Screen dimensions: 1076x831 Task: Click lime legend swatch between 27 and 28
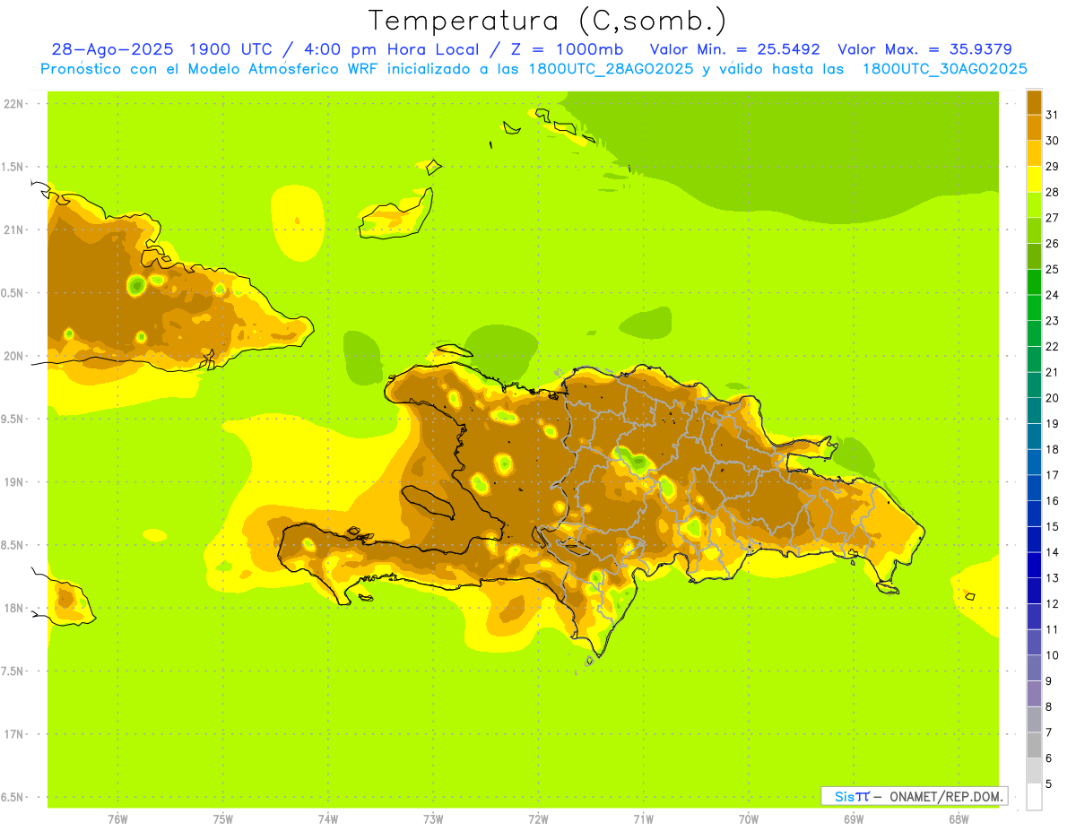[1034, 204]
